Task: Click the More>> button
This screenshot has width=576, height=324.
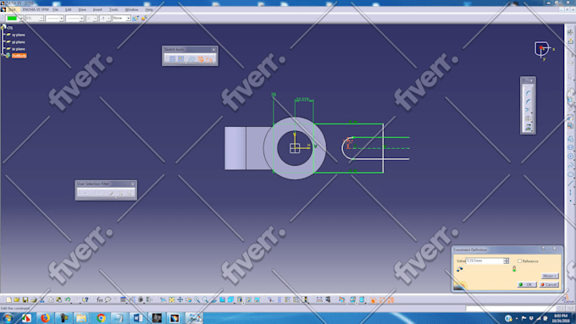Action: click(550, 276)
